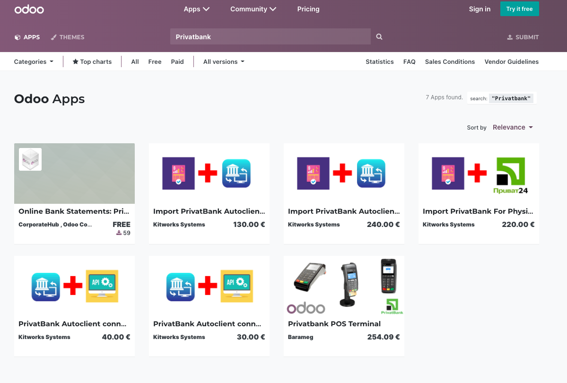The height and width of the screenshot is (383, 567).
Task: Click the bank sync icon on 30.00 € card
Action: click(181, 287)
